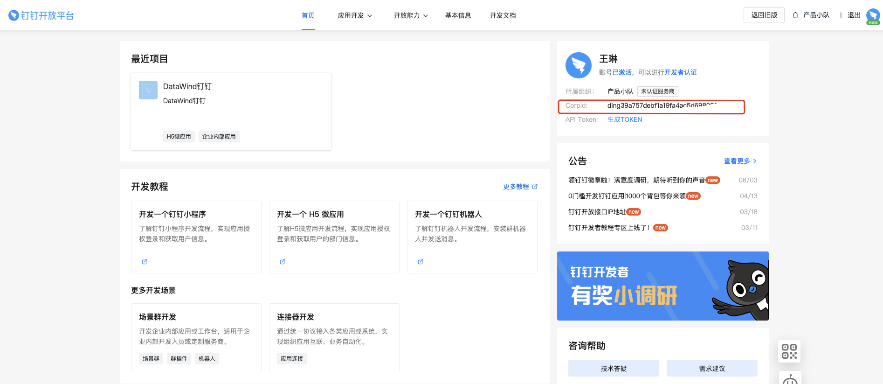883x384 pixels.
Task: Open the DataWind钉钉 recent project card
Action: coord(231,112)
